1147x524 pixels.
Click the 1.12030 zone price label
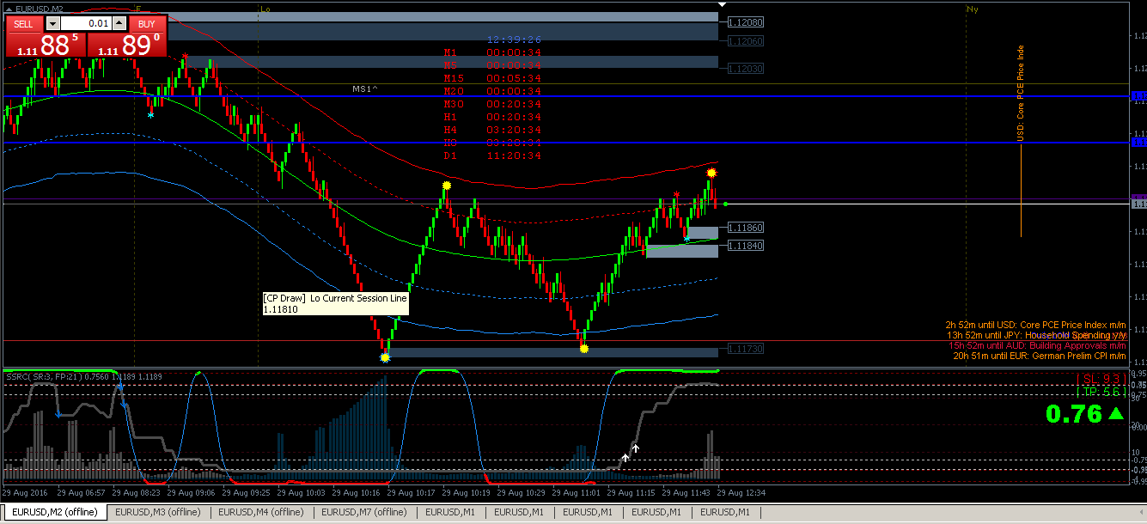pyautogui.click(x=745, y=69)
